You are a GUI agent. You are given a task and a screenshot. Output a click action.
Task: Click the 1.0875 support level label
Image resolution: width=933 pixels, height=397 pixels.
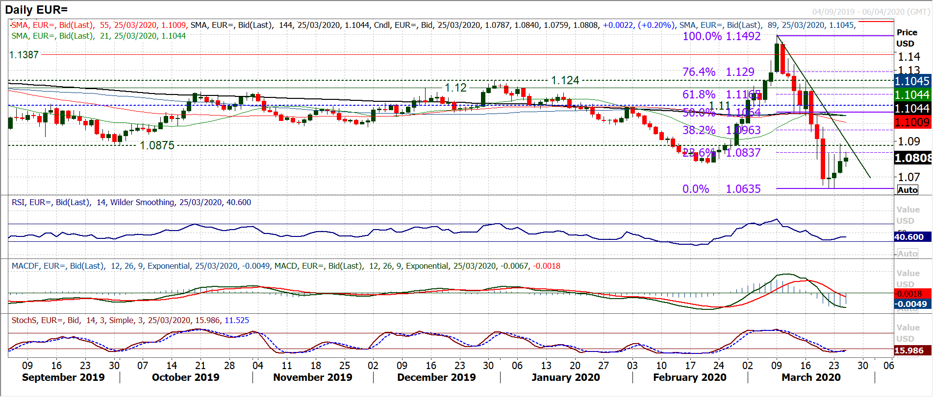point(157,145)
